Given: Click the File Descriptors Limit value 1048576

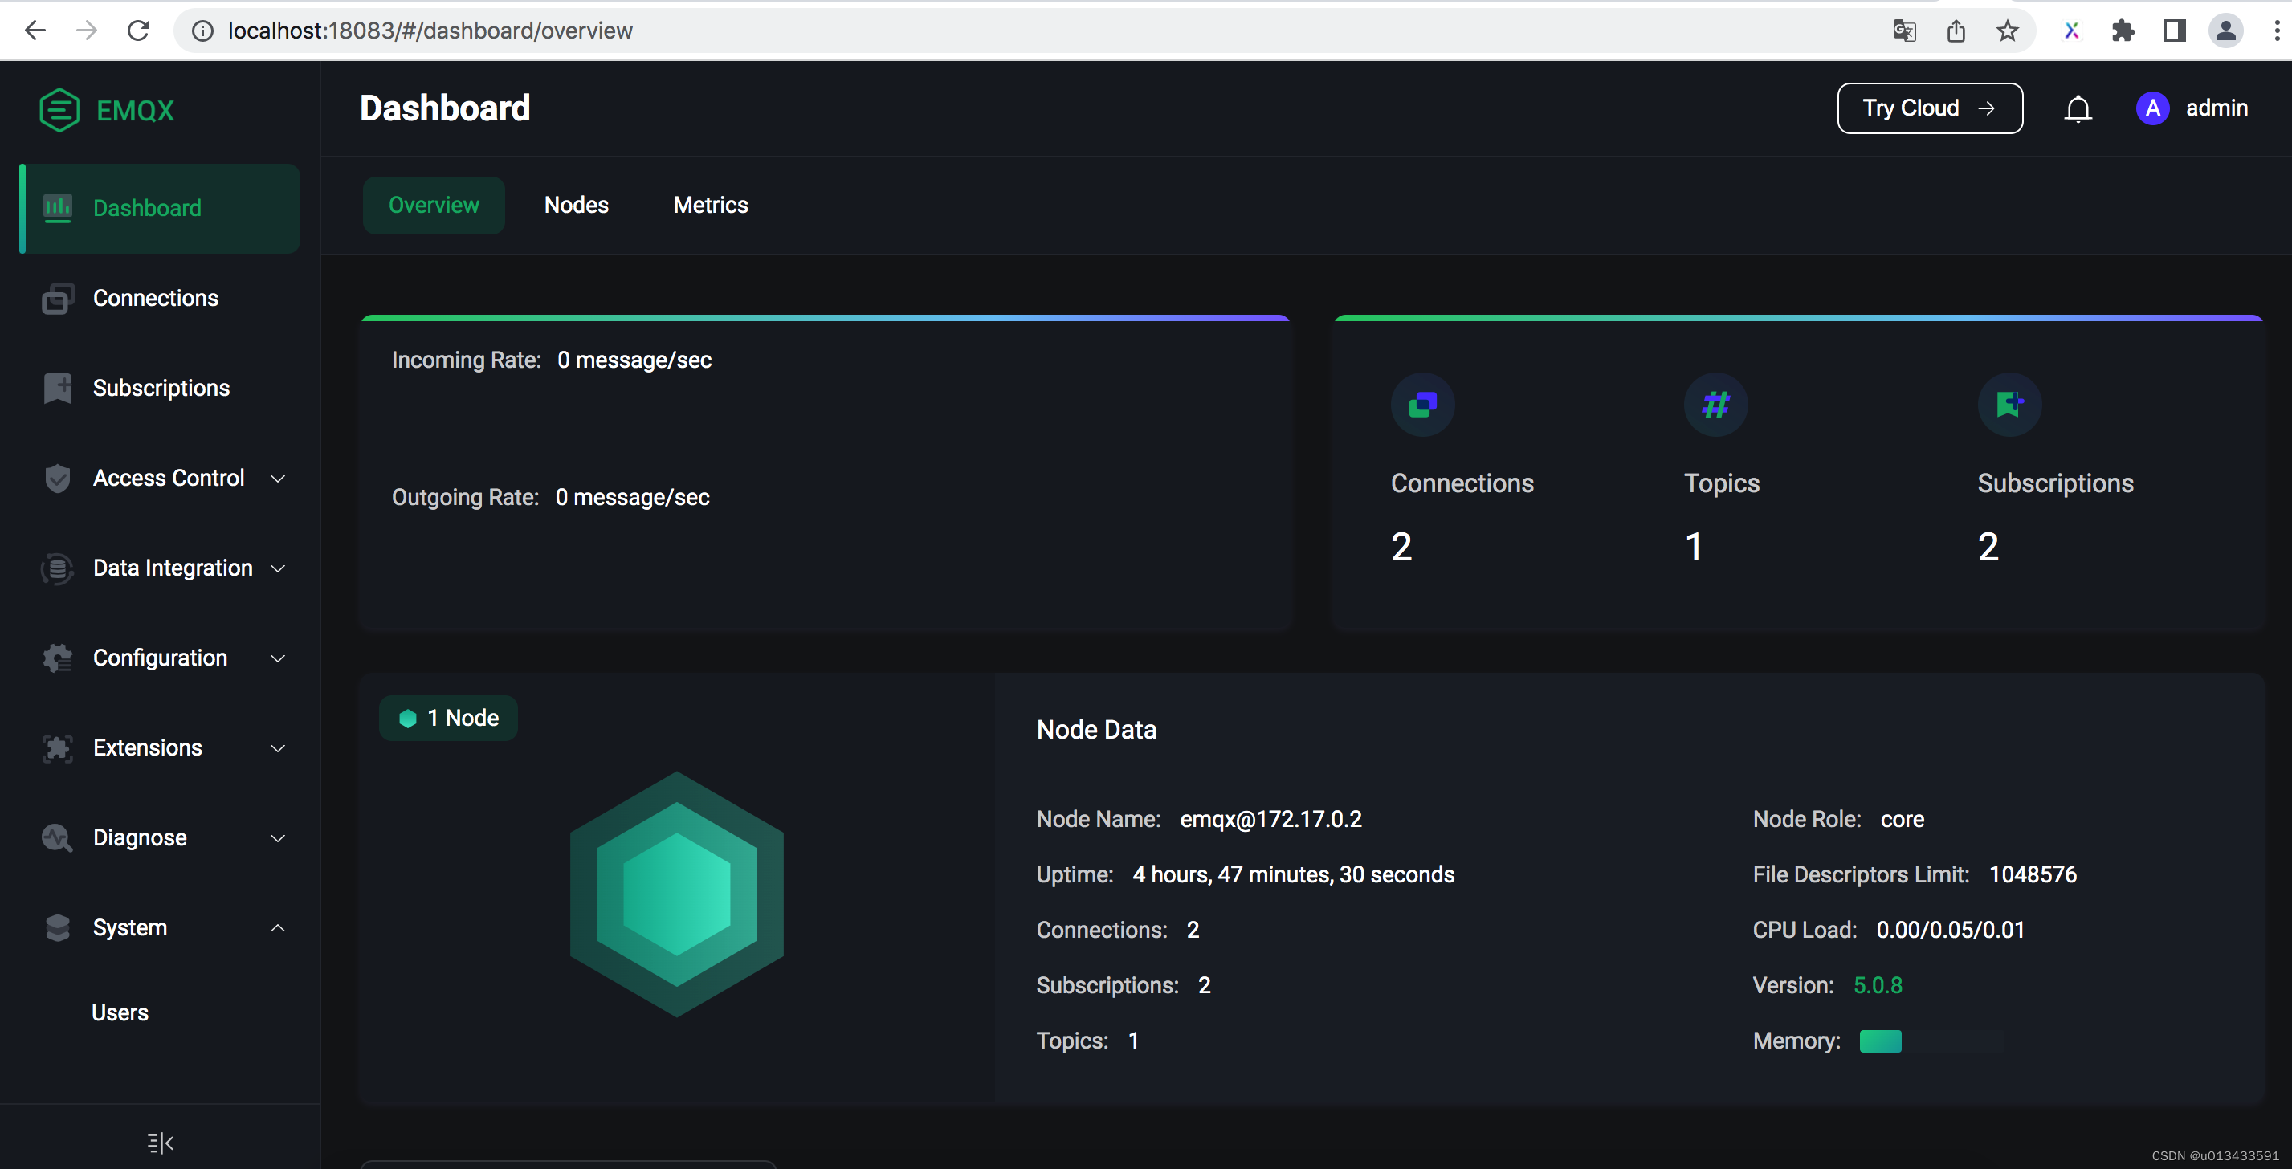Looking at the screenshot, I should (x=2032, y=874).
